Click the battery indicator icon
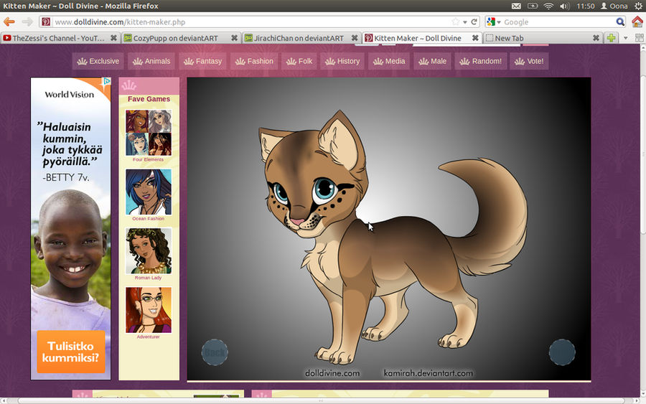This screenshot has height=404, width=646. tap(533, 6)
